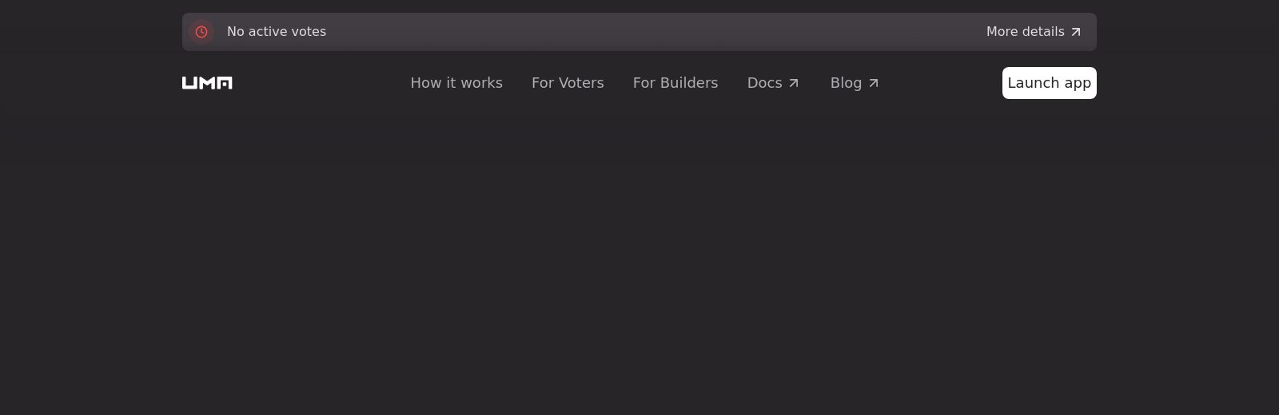Click the empty middle of the votes banner

(639, 32)
